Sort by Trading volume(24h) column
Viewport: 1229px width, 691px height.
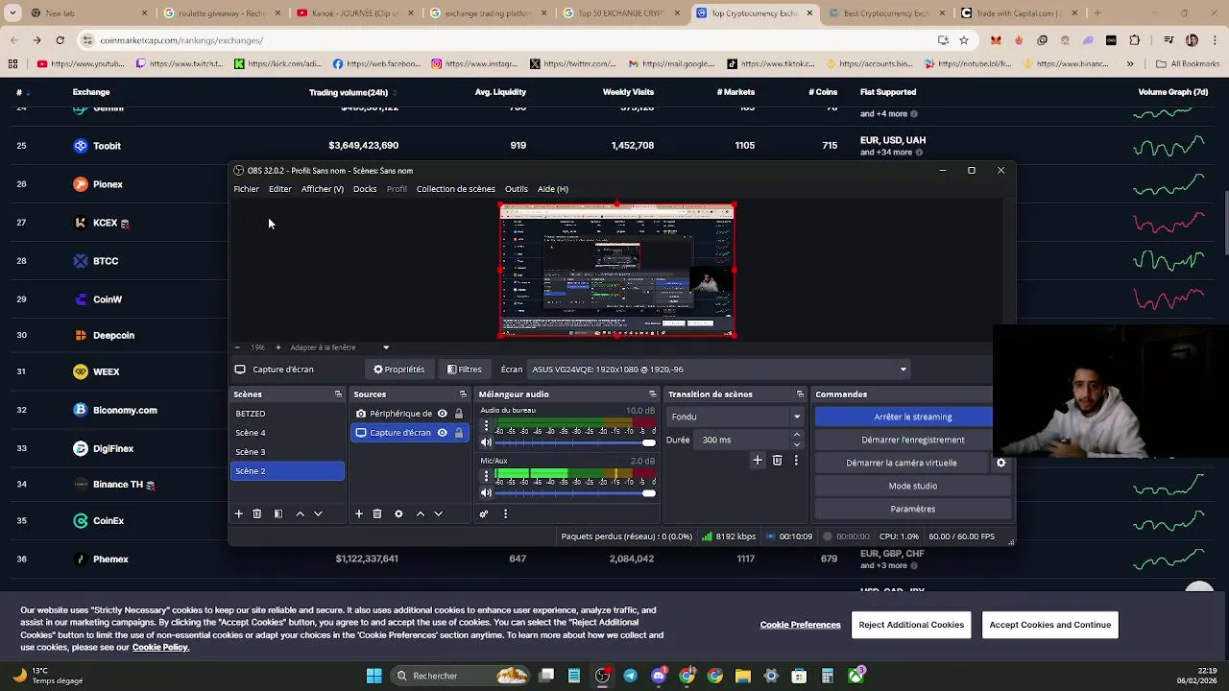349,92
